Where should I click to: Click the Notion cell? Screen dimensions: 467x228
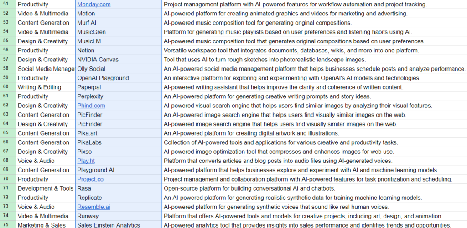[x=119, y=51]
